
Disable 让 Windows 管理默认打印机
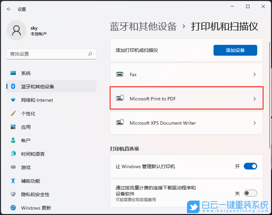click(x=250, y=166)
